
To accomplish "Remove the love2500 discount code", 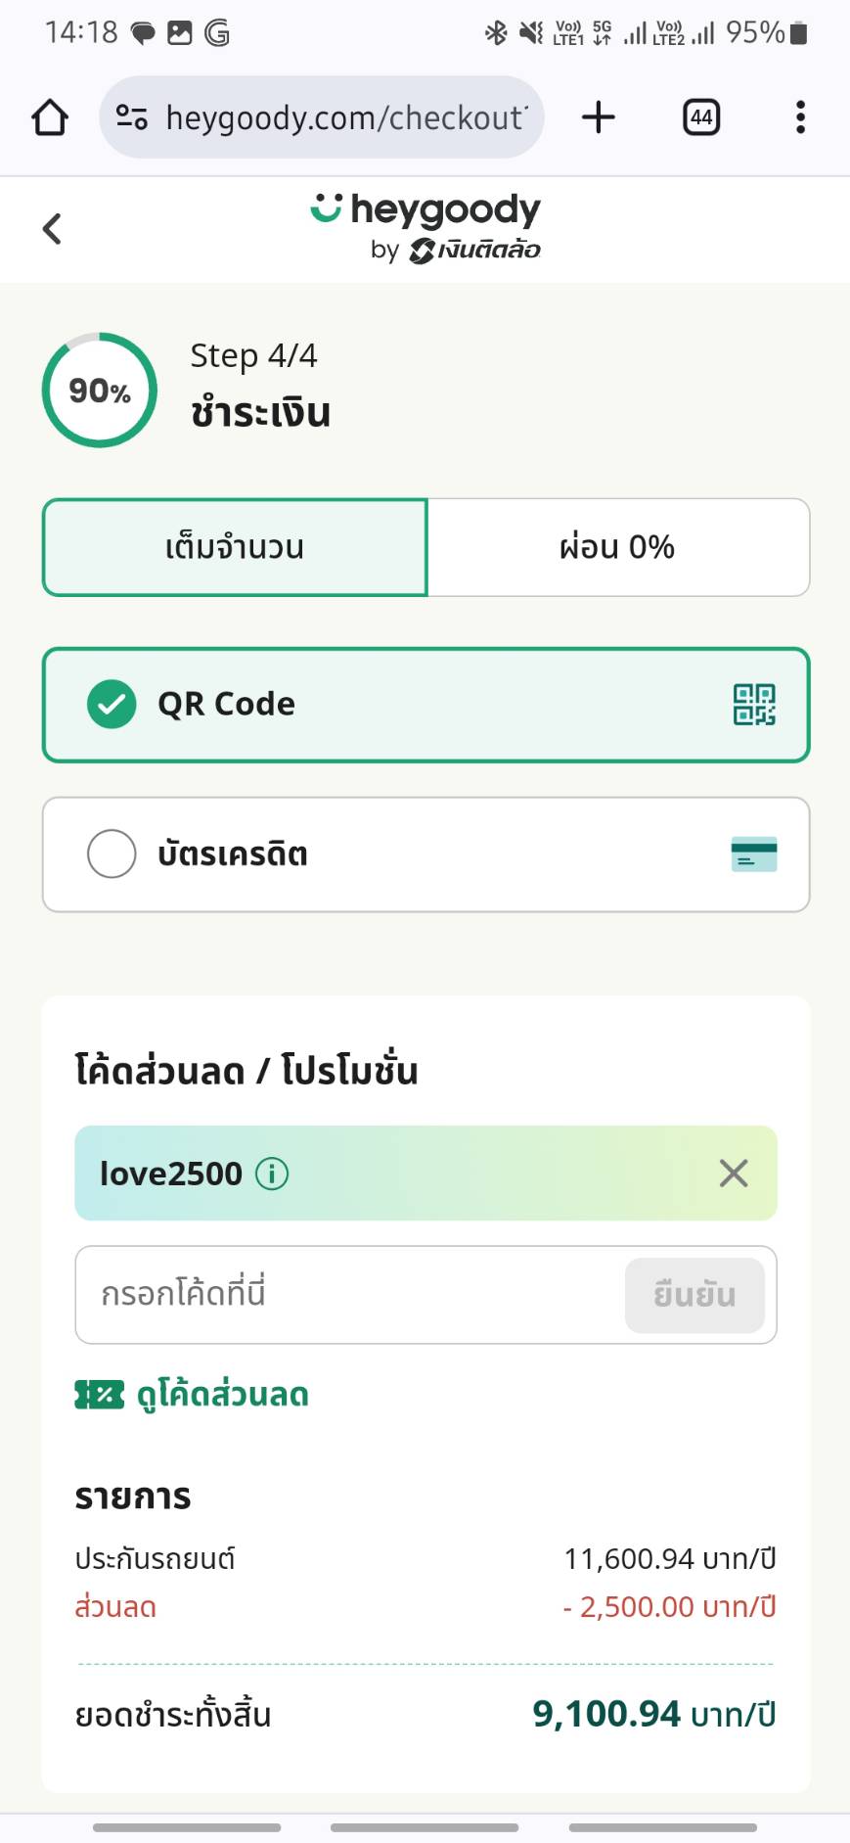I will click(734, 1173).
